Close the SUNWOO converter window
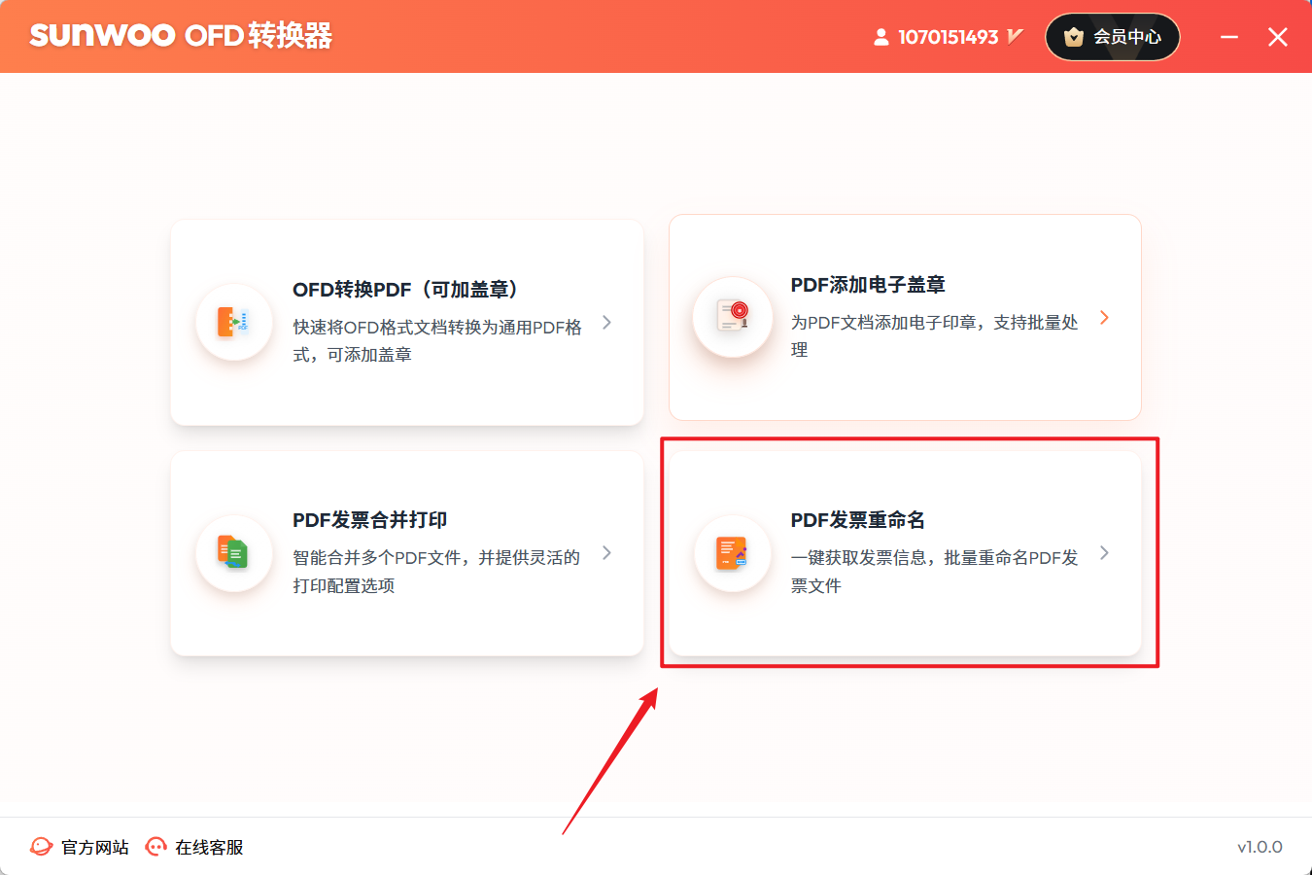 pyautogui.click(x=1278, y=37)
